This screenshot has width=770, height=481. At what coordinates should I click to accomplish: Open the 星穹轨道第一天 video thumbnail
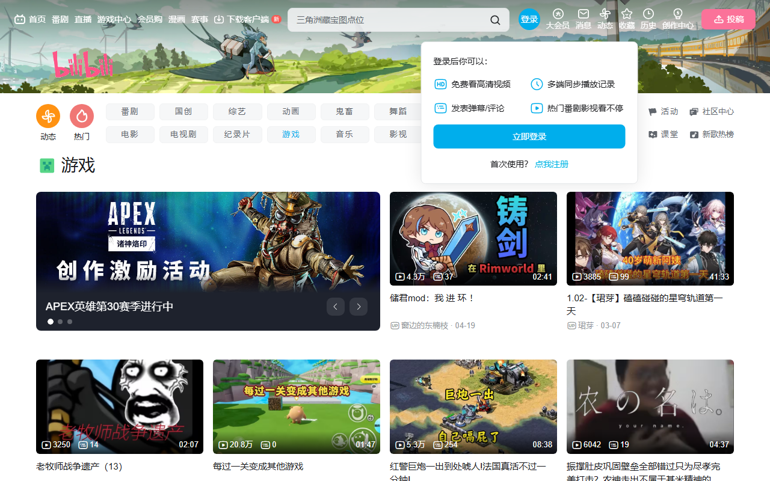pos(650,239)
